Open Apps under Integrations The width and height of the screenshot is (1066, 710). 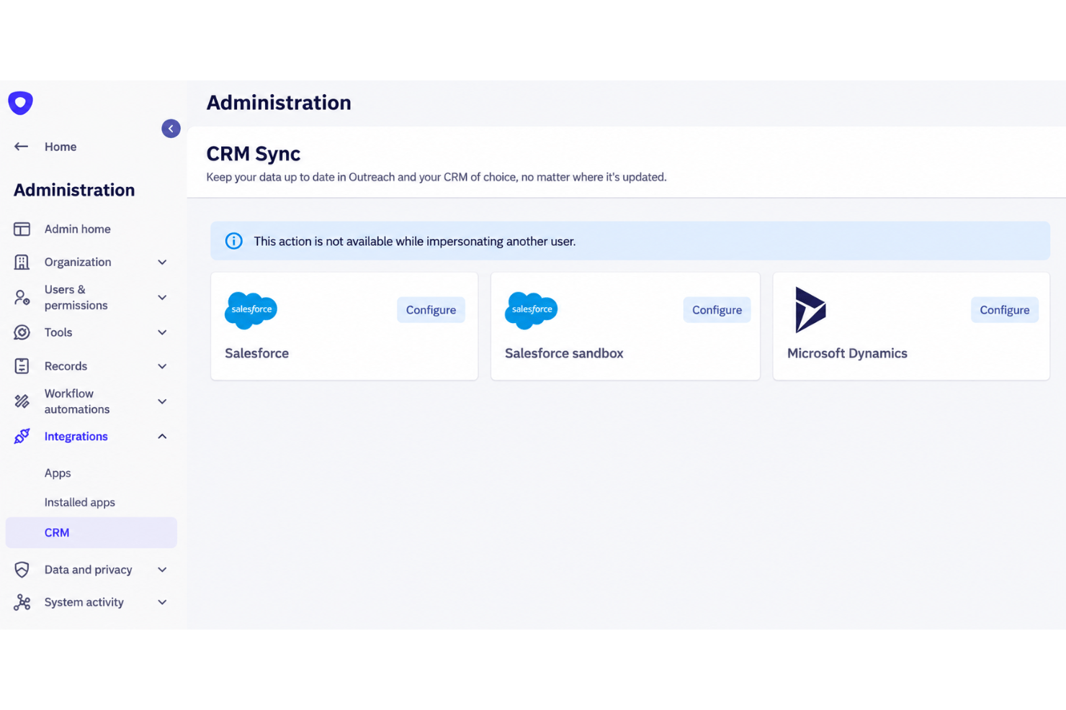click(58, 473)
